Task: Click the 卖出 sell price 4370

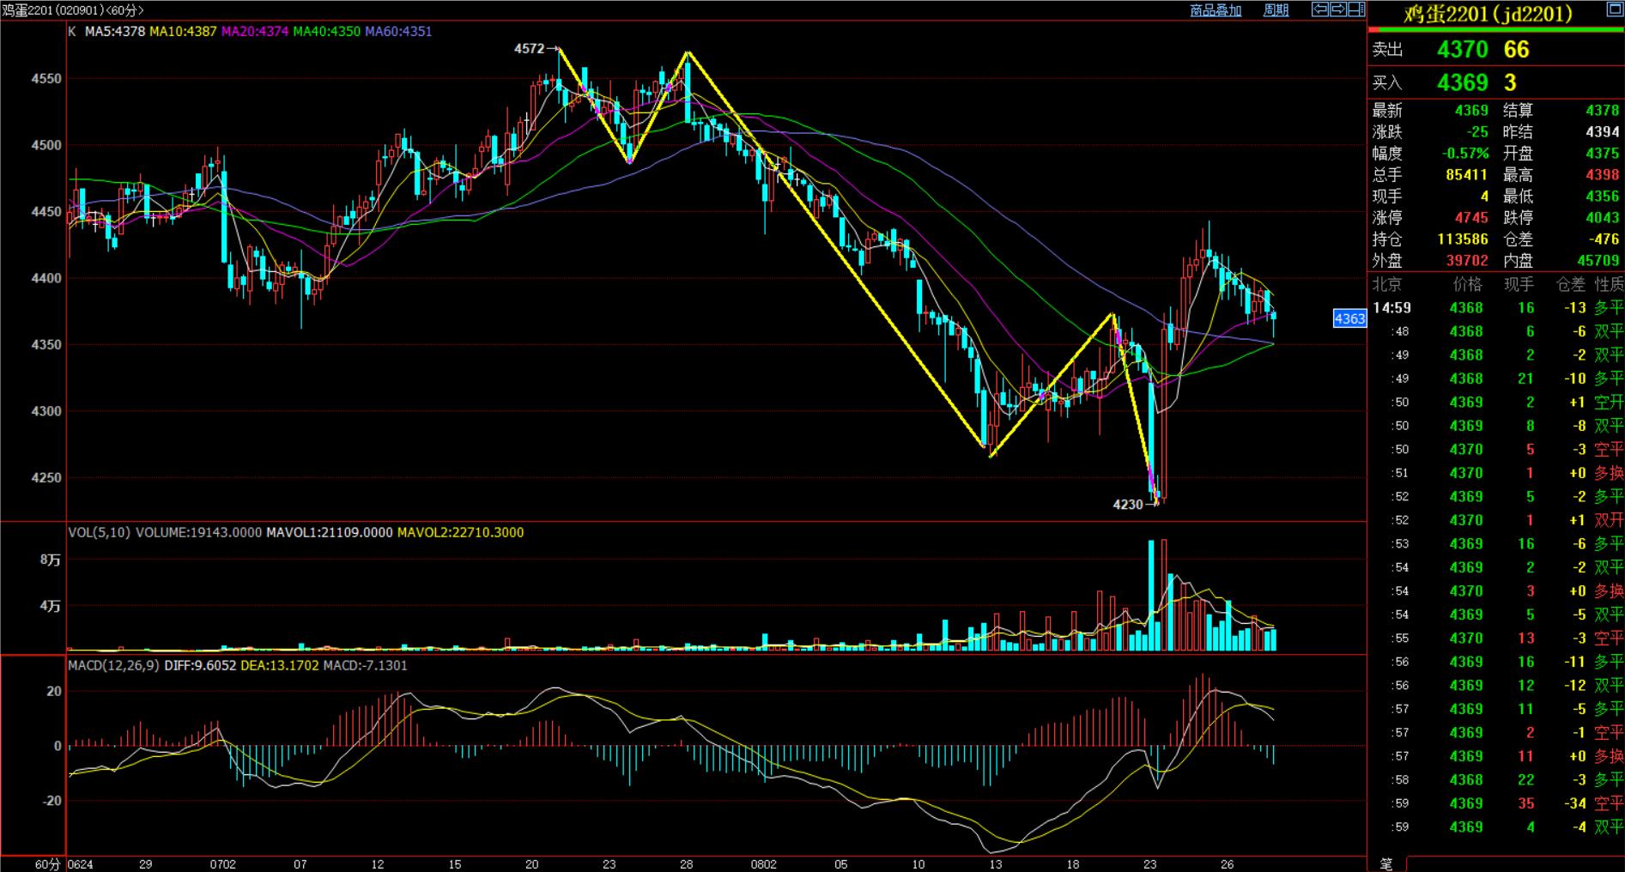Action: click(1462, 50)
